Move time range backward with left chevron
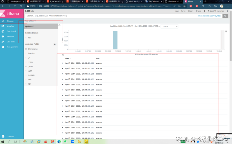This screenshot has width=232, height=144. click(x=204, y=11)
